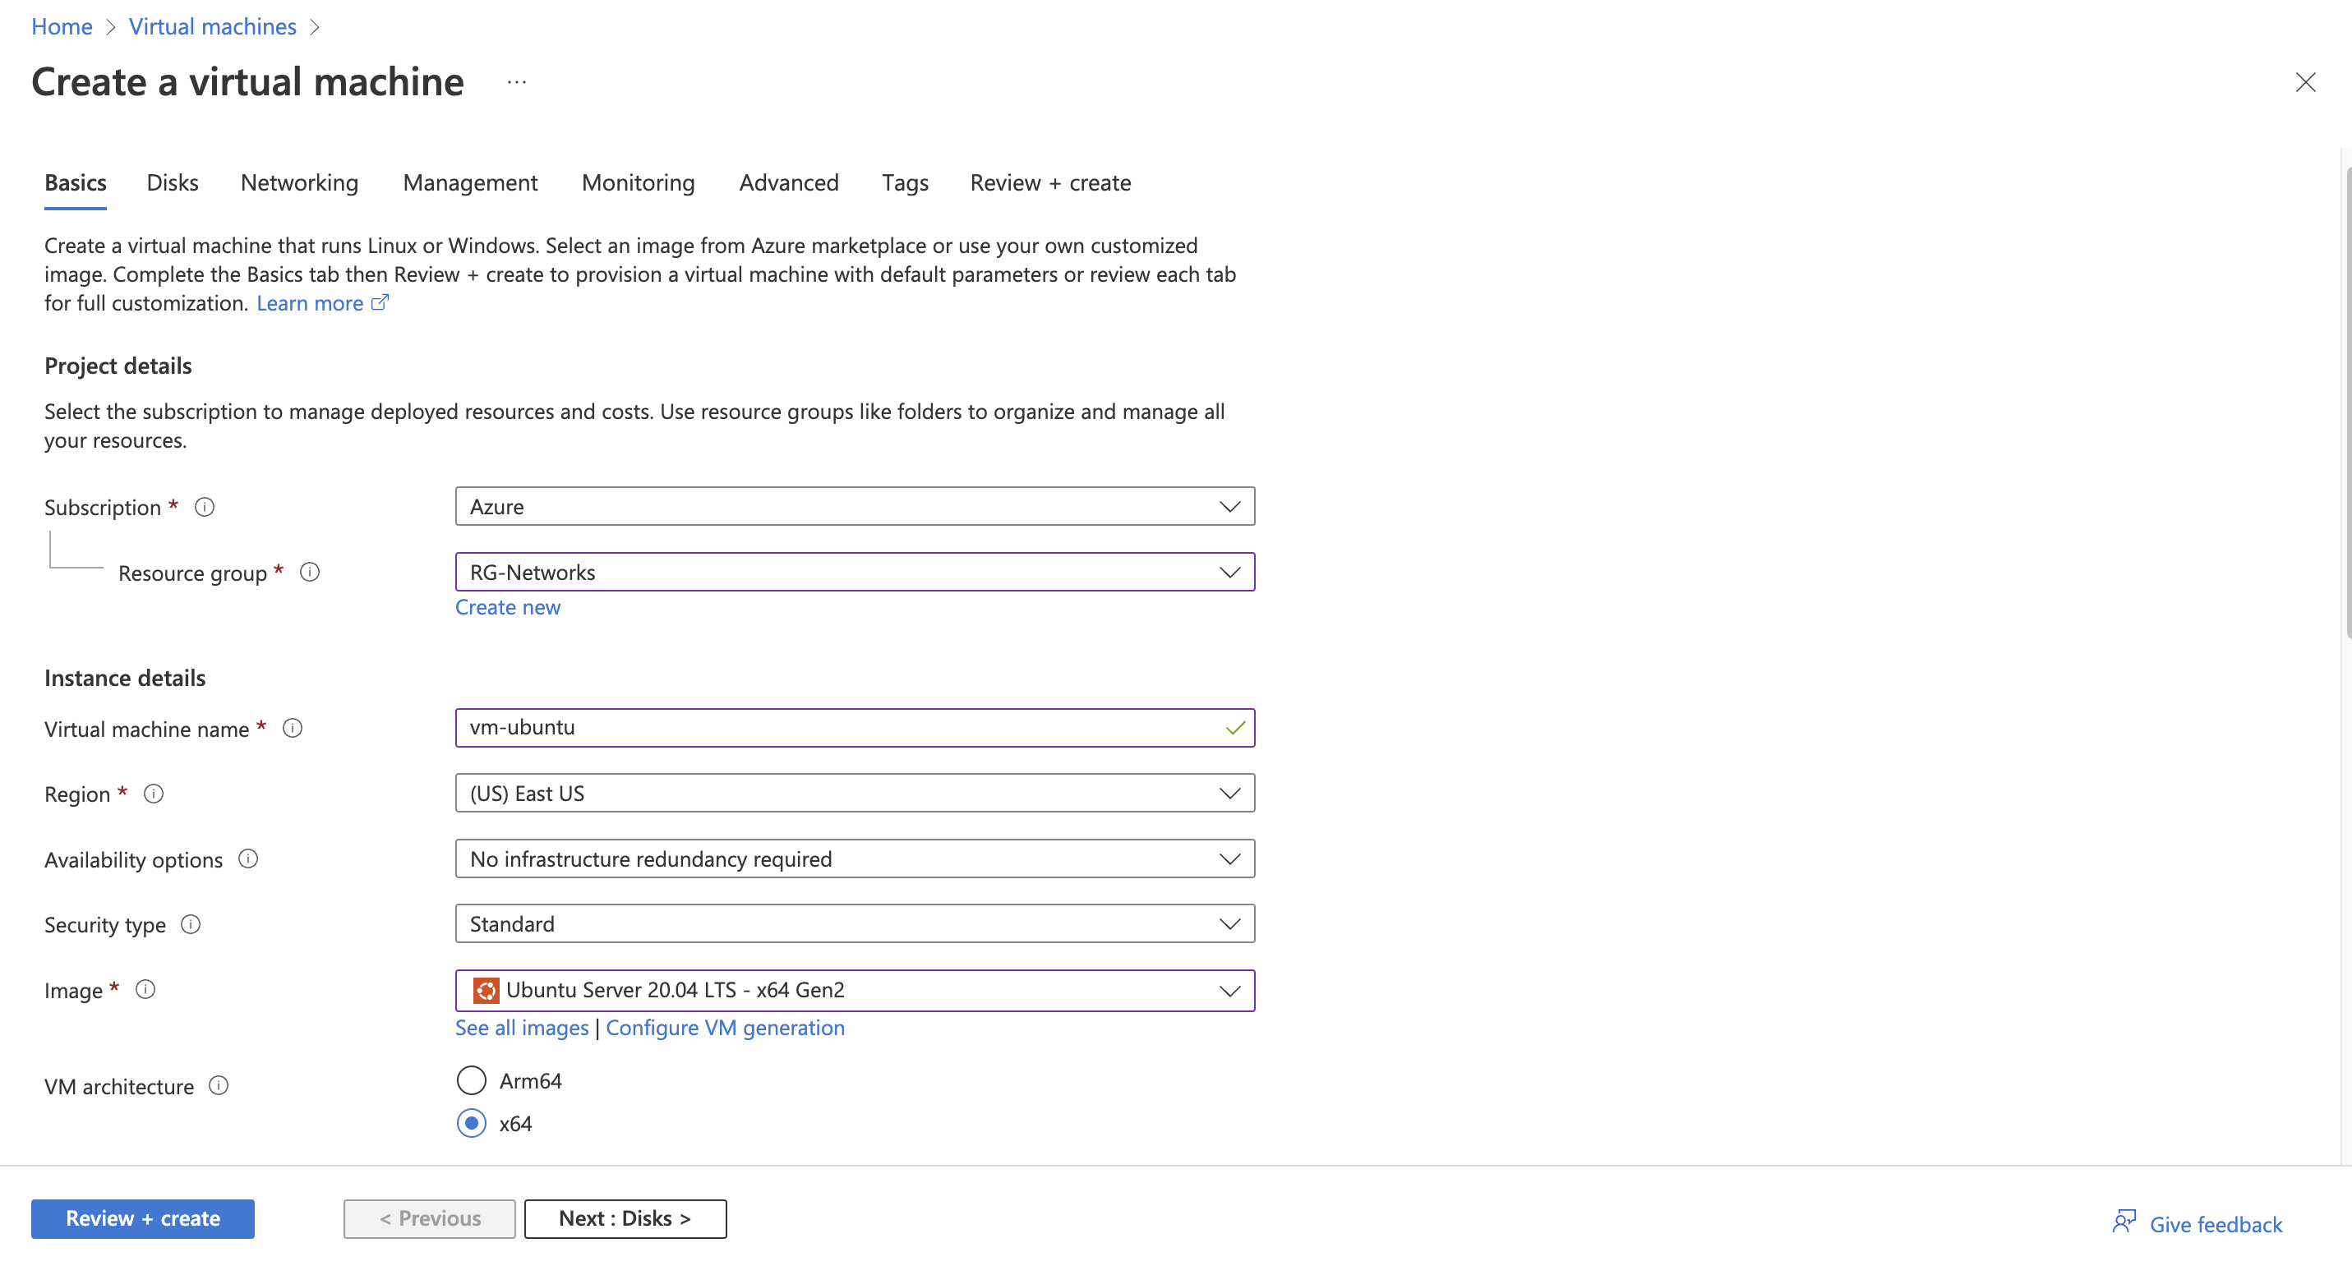Open the Resource group dropdown
This screenshot has height=1275, width=2352.
tap(855, 573)
